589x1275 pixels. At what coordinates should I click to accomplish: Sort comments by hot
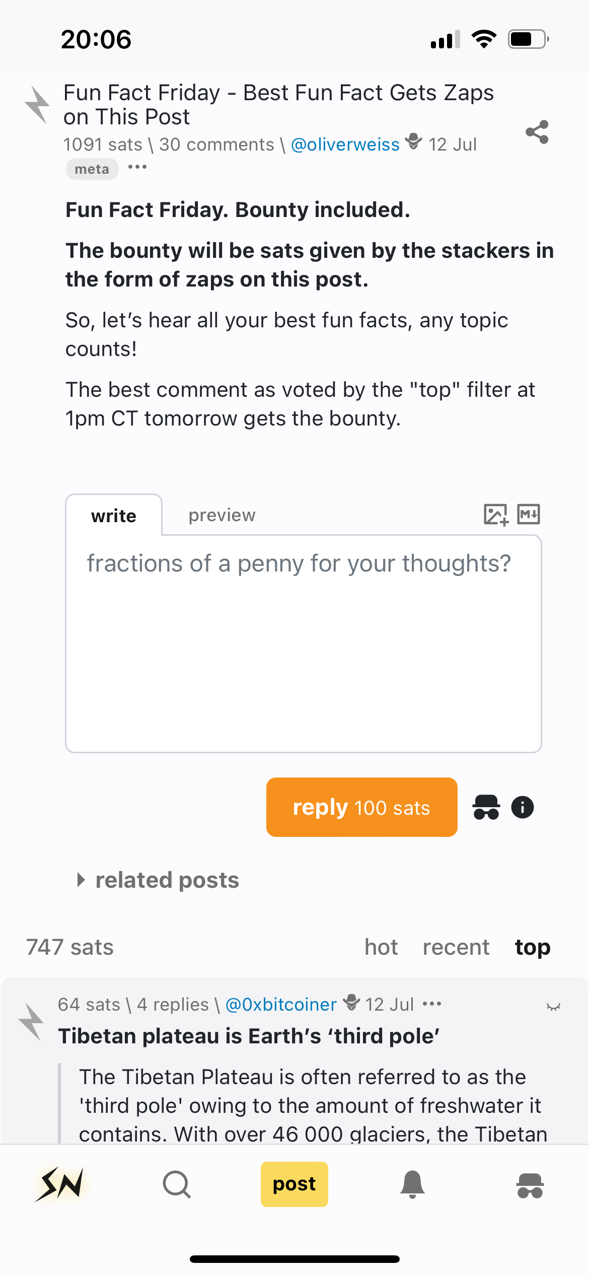pos(381,947)
